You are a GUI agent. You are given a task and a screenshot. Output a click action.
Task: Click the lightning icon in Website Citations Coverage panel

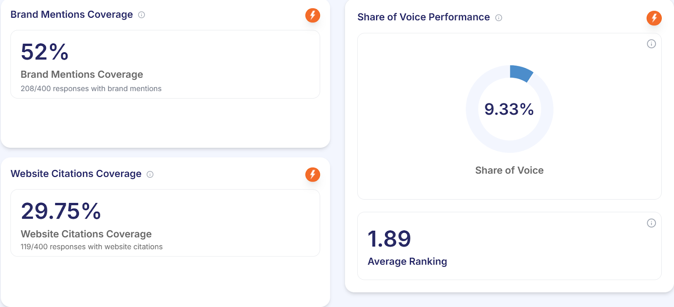click(313, 174)
